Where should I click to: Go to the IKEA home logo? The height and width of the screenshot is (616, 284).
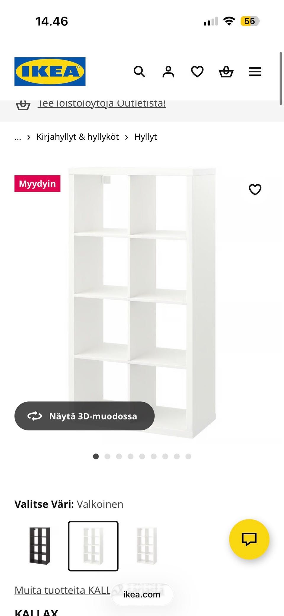point(50,72)
